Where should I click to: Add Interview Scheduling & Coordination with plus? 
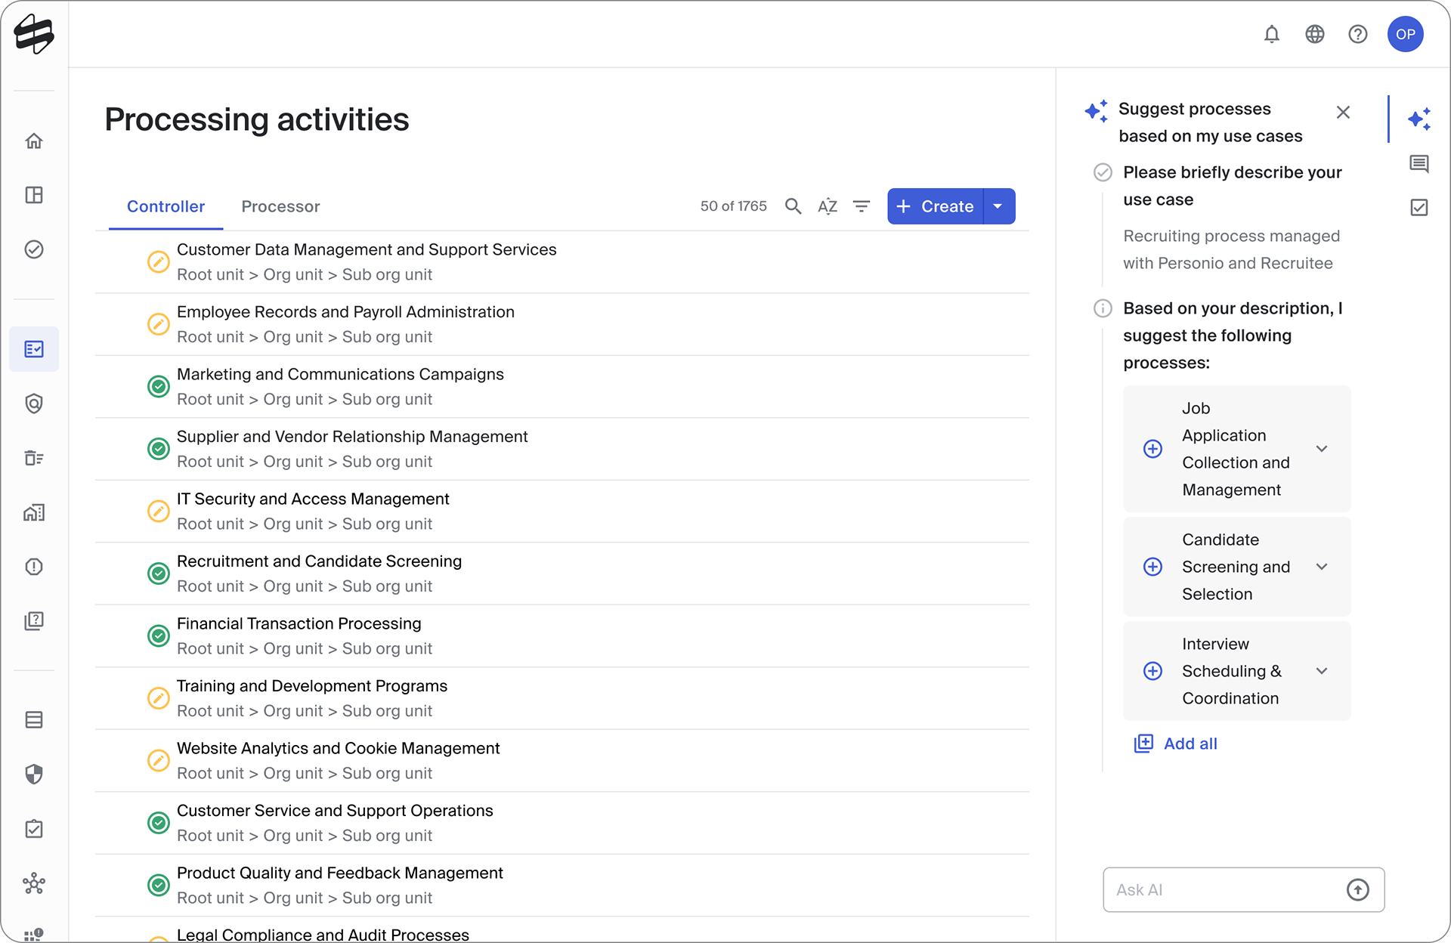pos(1152,671)
